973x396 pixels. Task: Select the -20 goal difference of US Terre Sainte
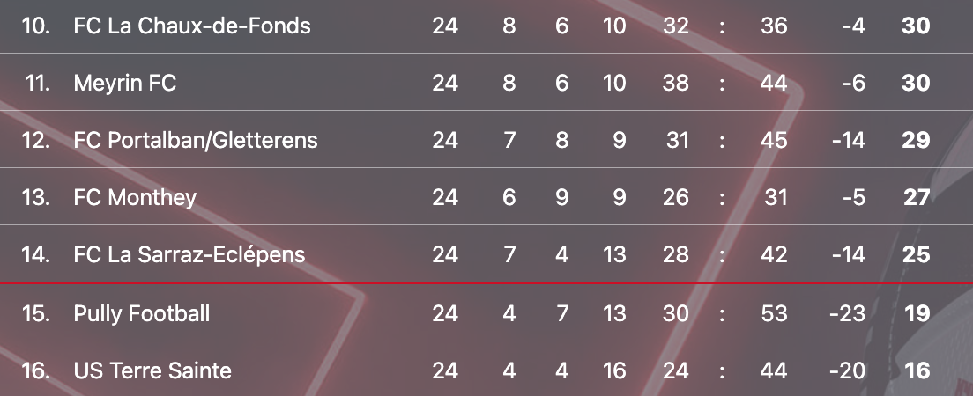(x=848, y=370)
